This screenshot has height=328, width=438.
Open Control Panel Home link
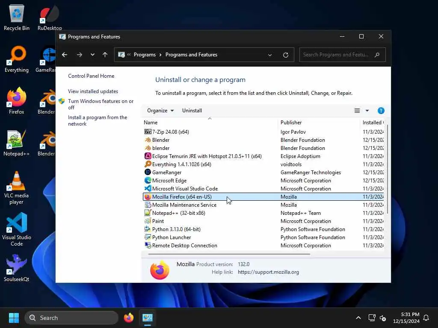point(91,76)
